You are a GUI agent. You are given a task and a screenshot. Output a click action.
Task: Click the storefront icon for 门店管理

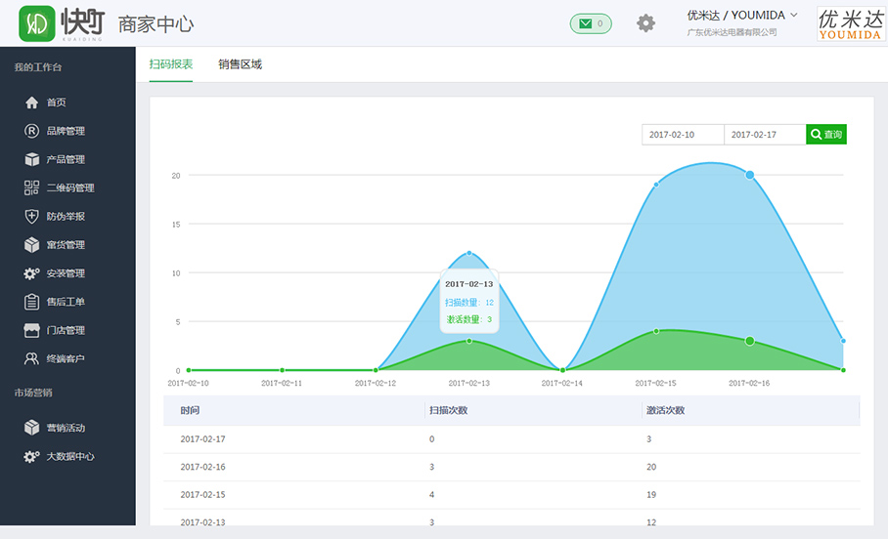31,330
